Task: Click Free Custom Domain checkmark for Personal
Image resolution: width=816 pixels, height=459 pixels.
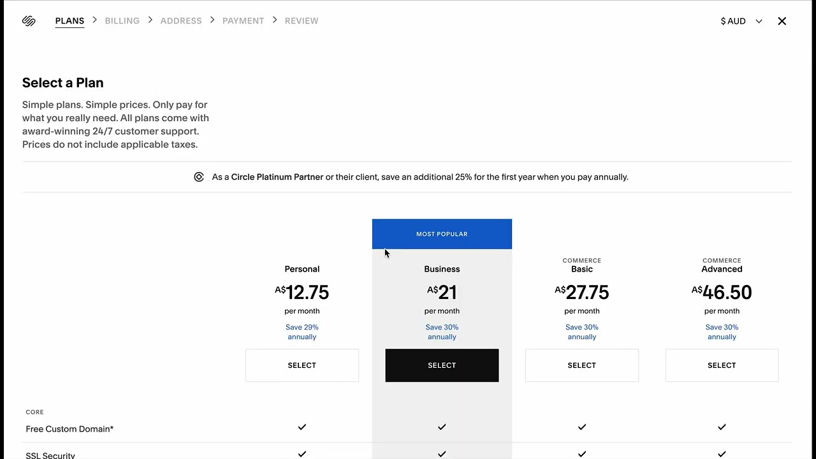Action: coord(302,427)
